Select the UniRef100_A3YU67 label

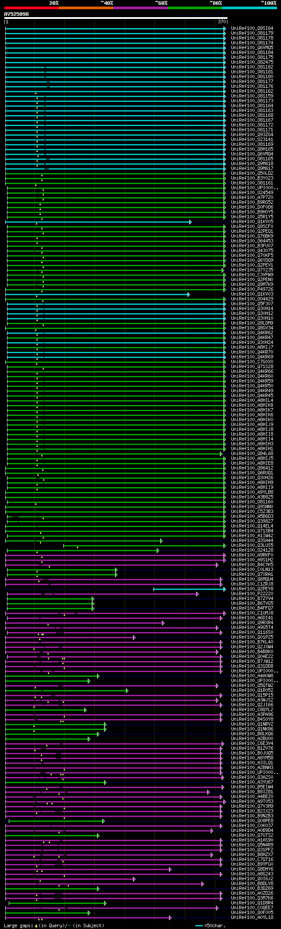[252, 782]
